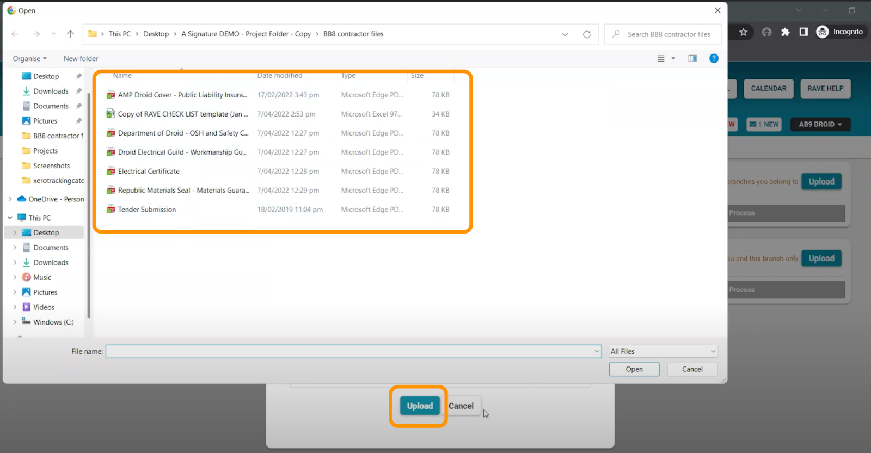This screenshot has width=871, height=453.
Task: Expand the OneDrive - Personal node
Action: (10, 199)
